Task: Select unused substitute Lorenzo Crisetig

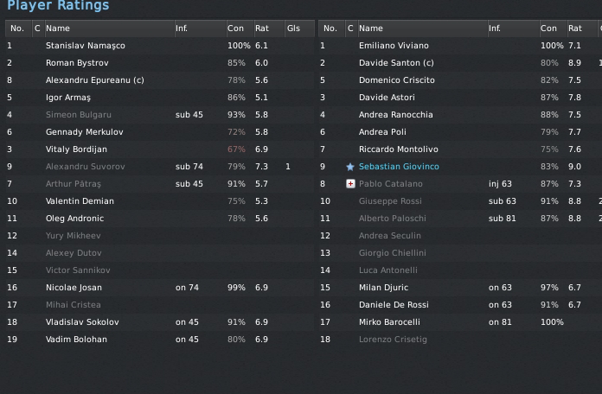Action: [393, 340]
